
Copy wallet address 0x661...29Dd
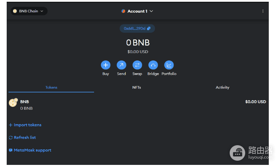[137, 28]
